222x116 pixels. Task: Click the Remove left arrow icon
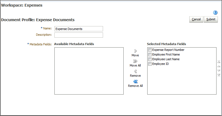(x=135, y=71)
